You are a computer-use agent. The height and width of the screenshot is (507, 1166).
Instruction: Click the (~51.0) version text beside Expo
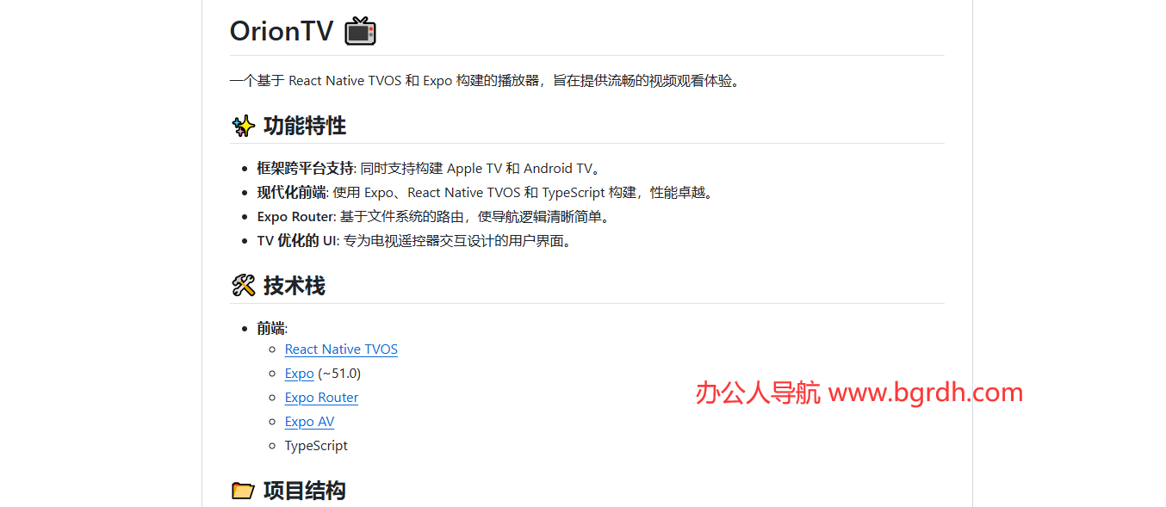(339, 373)
